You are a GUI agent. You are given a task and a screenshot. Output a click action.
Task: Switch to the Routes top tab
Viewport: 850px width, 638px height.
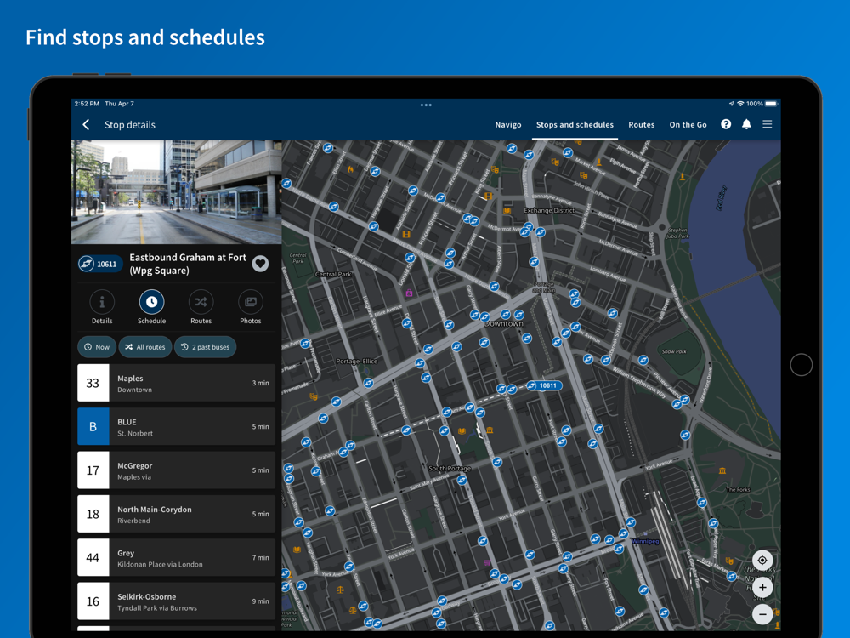[x=641, y=125]
